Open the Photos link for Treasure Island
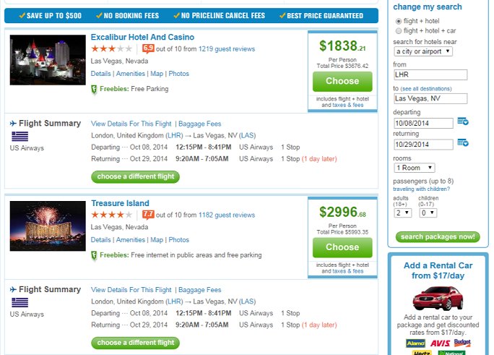The image size is (494, 355). click(178, 240)
